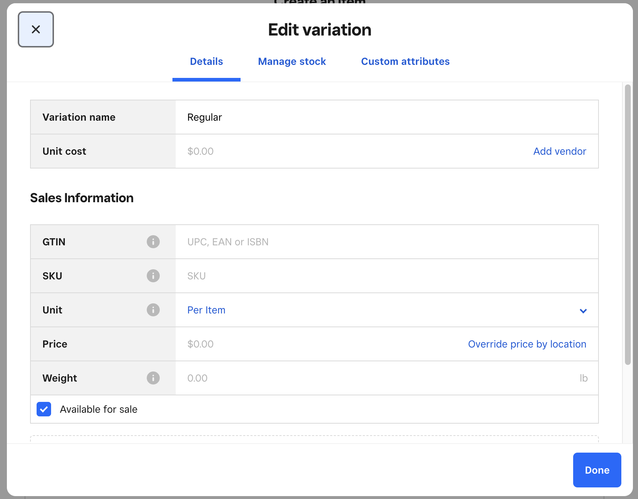Open the Manage stock tab

click(x=292, y=62)
